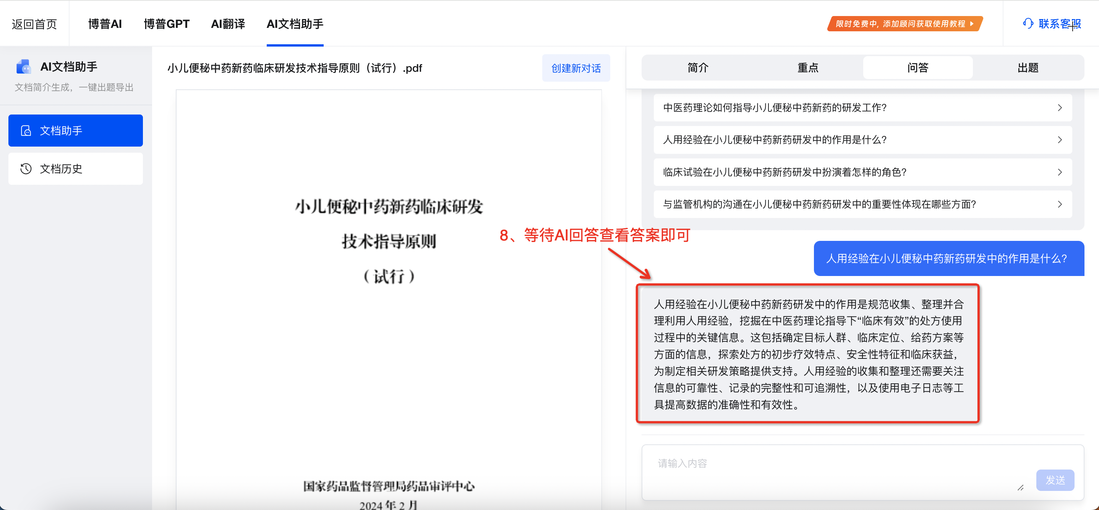1099x510 pixels.
Task: Click the PDF title 技术指导原则
Action: 389,242
